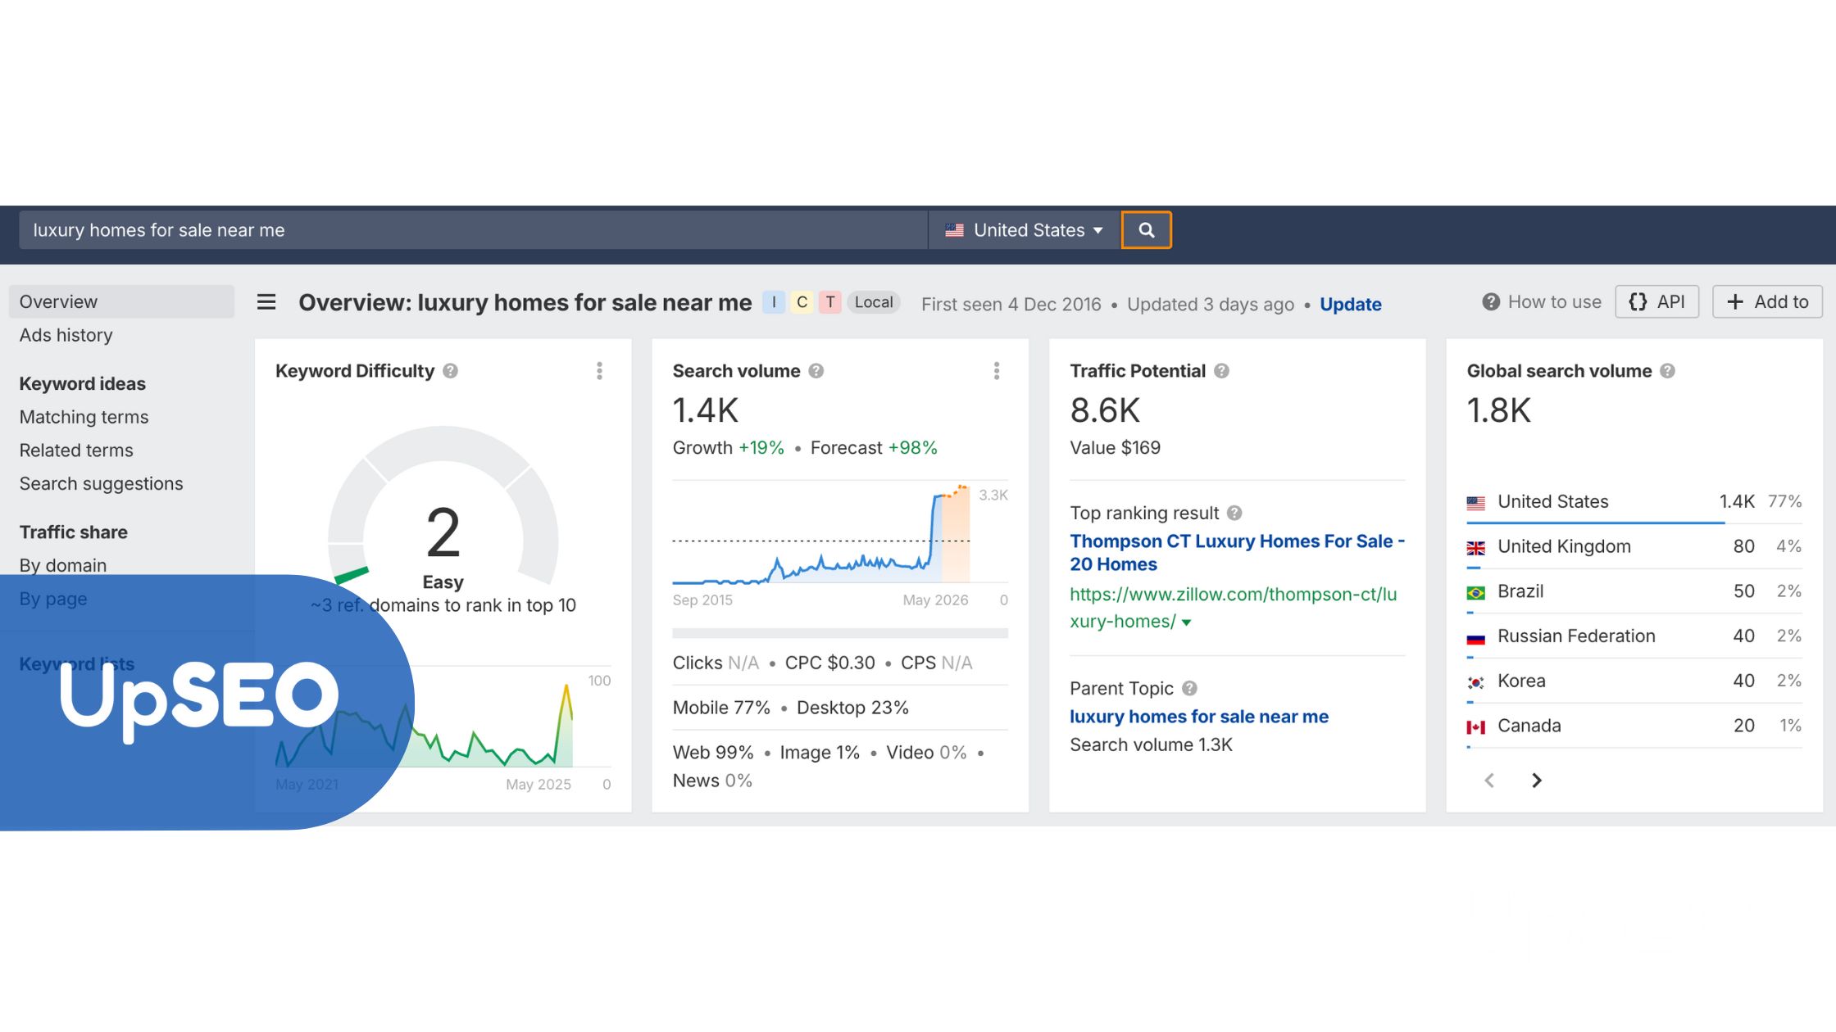Click the Search volume help icon
1836x1032 pixels.
[816, 371]
